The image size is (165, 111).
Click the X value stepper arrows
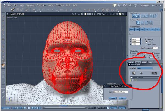[x=141, y=39]
